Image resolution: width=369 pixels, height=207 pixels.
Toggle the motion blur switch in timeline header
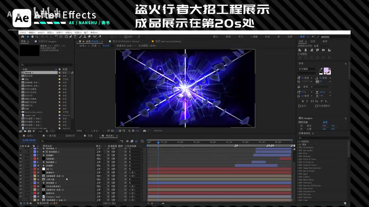pos(136,141)
